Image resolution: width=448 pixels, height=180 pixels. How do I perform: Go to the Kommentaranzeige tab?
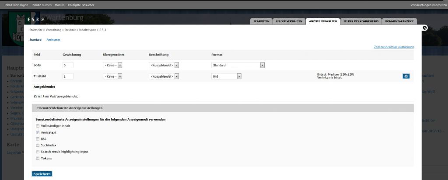point(399,21)
